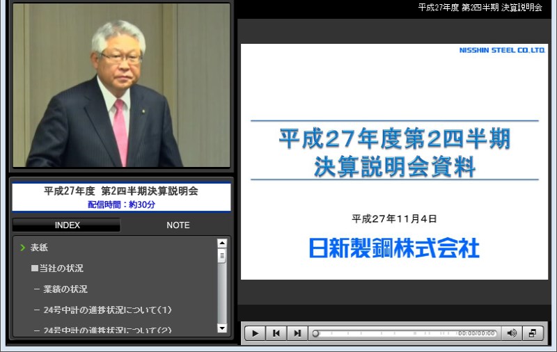Click the NISSHIN STEEL CO.,LTD. logo text

coord(502,50)
